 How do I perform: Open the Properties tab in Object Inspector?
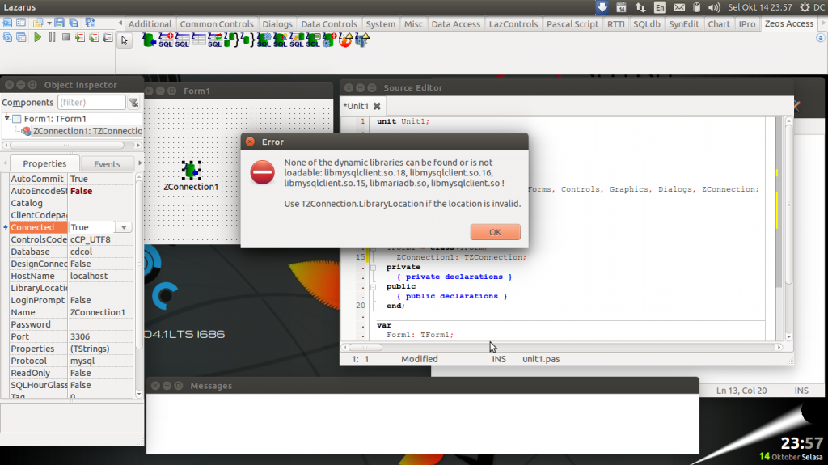44,164
